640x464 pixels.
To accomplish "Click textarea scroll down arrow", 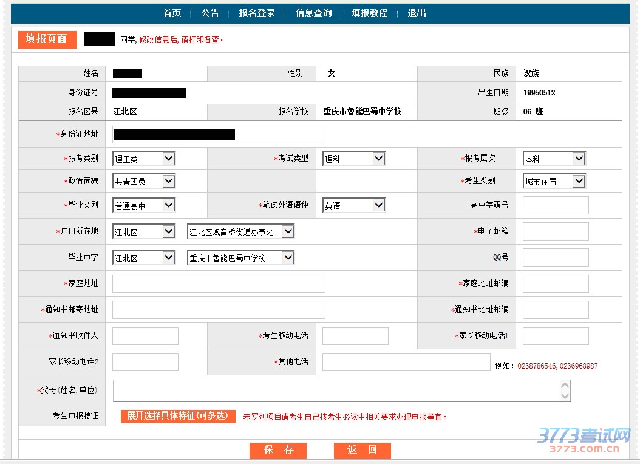I will pyautogui.click(x=565, y=397).
